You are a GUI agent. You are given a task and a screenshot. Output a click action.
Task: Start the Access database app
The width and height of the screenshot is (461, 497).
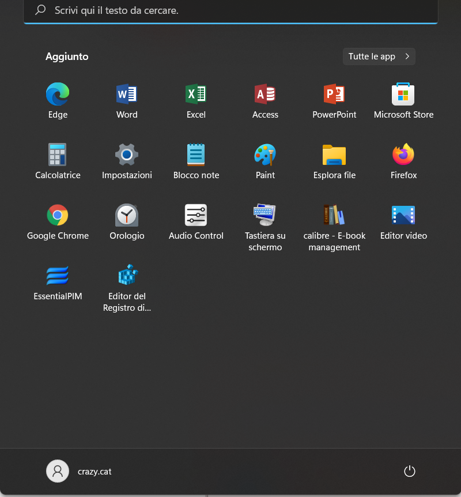tap(265, 94)
